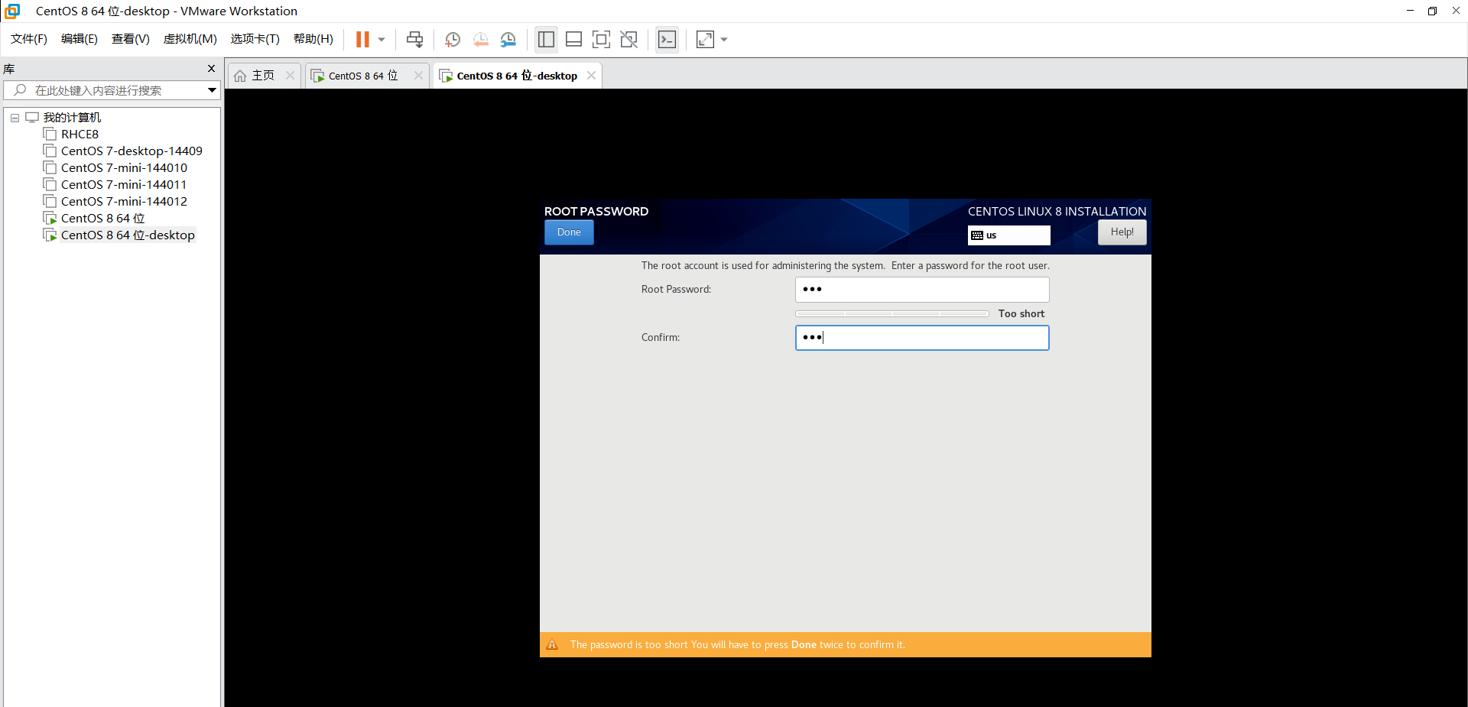This screenshot has height=707, width=1468.
Task: Open the us keyboard layout selector
Action: tap(1008, 235)
